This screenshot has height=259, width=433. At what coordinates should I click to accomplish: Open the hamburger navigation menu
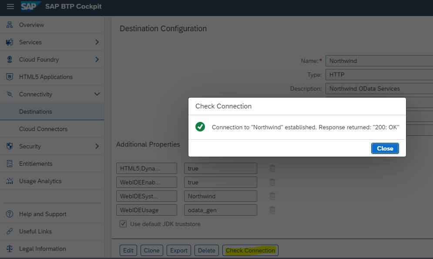(x=10, y=7)
